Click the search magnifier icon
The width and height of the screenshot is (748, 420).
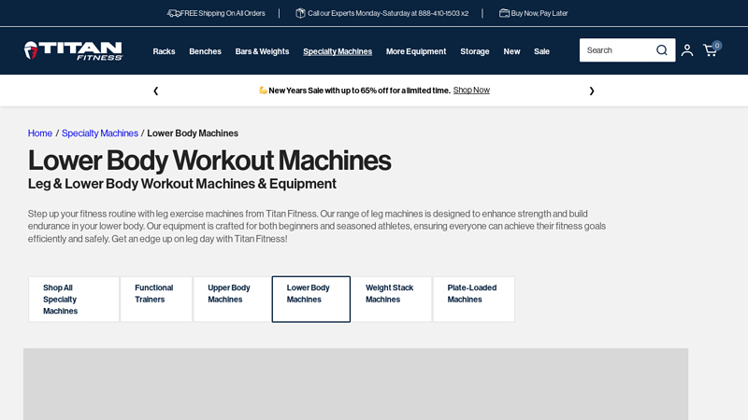(661, 50)
